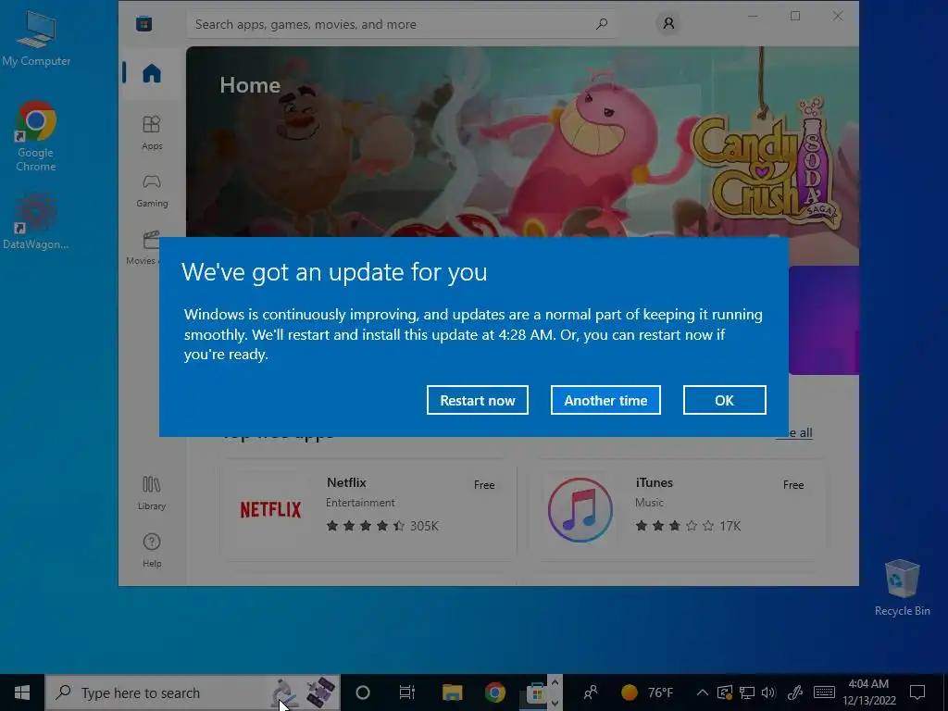Choose Another time for the update
The height and width of the screenshot is (711, 948).
click(605, 400)
